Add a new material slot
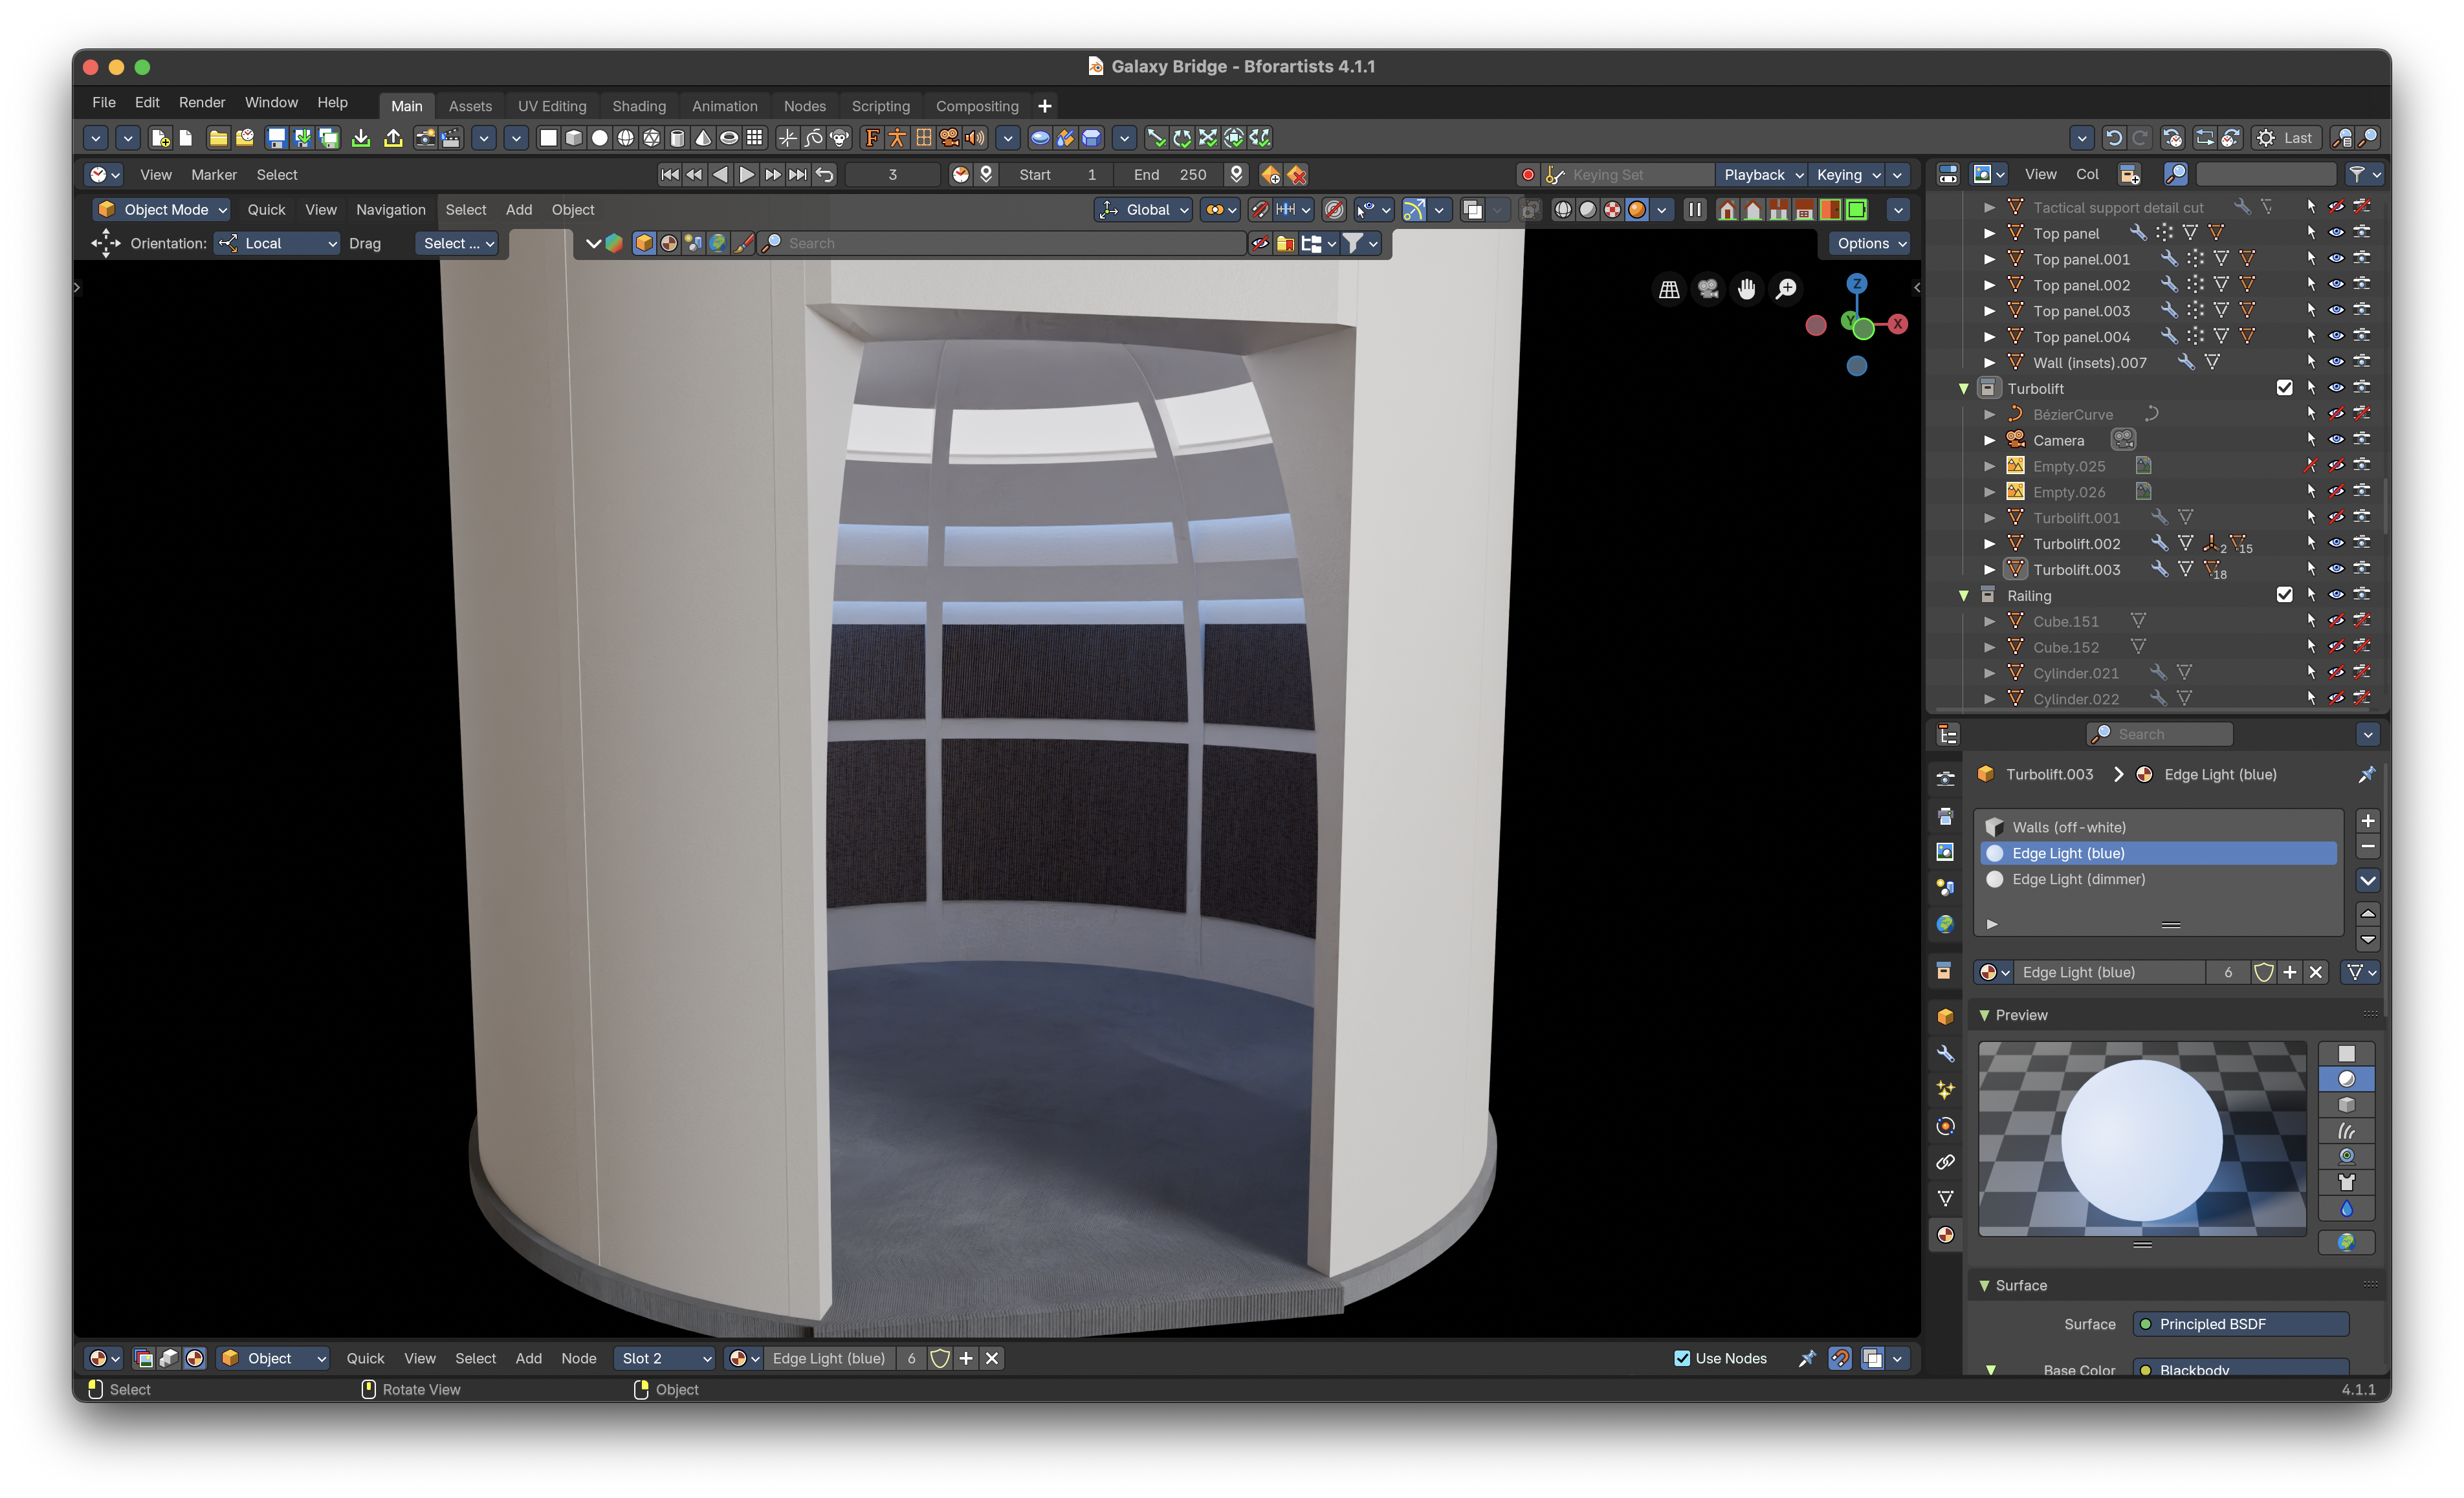2464x1498 pixels. click(2367, 821)
